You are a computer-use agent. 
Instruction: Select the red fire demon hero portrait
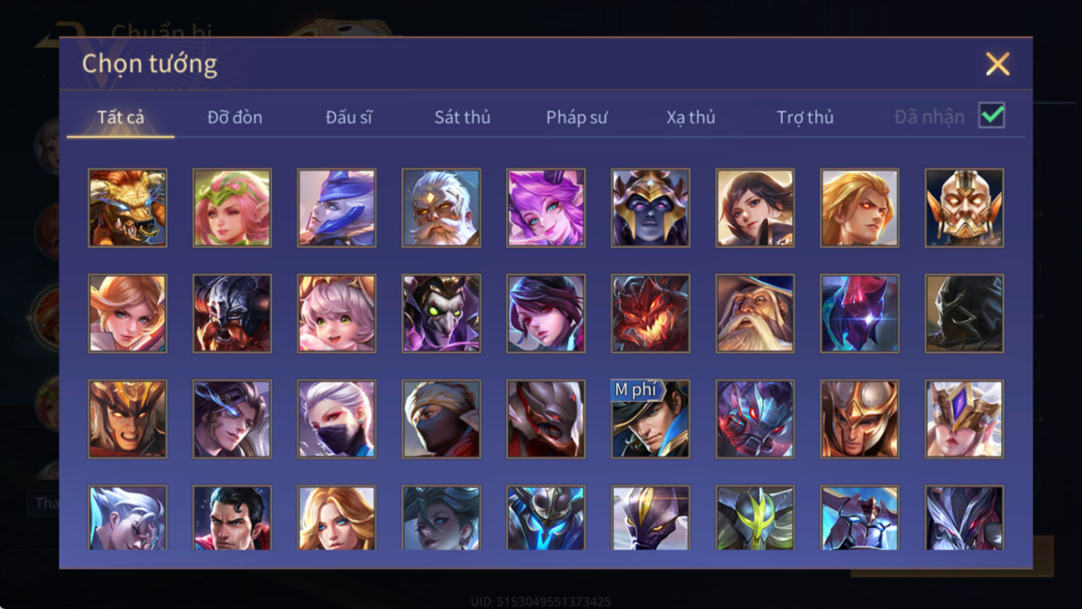point(650,313)
